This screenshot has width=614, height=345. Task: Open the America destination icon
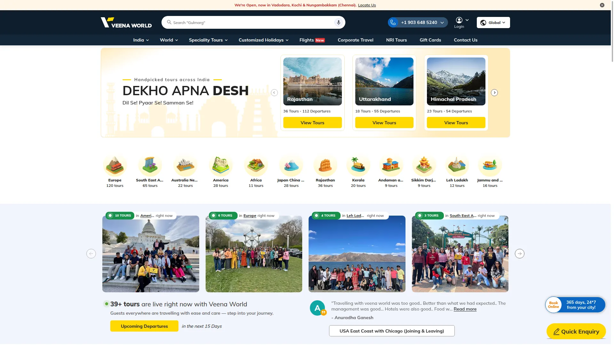point(221,165)
